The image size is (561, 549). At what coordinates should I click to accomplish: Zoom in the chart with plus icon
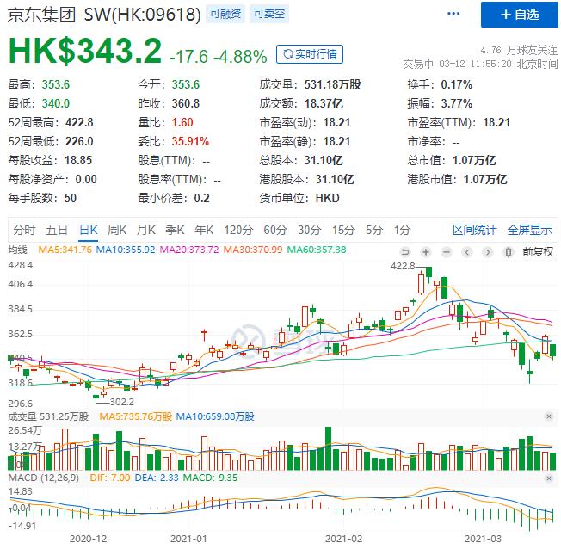coord(426,252)
